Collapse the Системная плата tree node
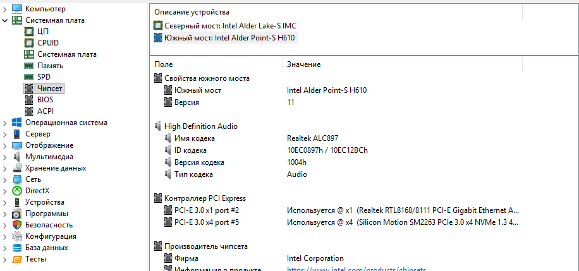This screenshot has height=271, width=579. pos(5,20)
